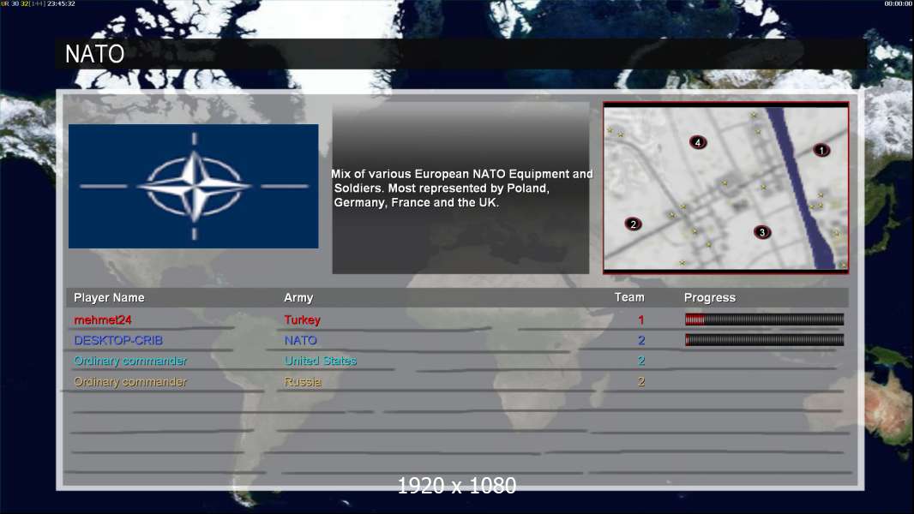Click team number 2 for DESKTOP-CRIB
Image resolution: width=914 pixels, height=514 pixels.
coord(640,340)
